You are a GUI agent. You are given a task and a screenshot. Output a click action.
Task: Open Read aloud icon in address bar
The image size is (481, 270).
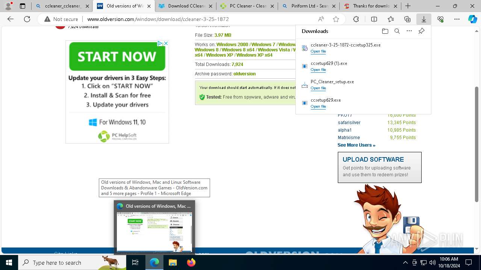(321, 19)
